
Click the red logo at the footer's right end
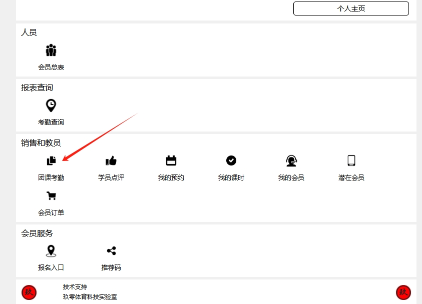403,292
